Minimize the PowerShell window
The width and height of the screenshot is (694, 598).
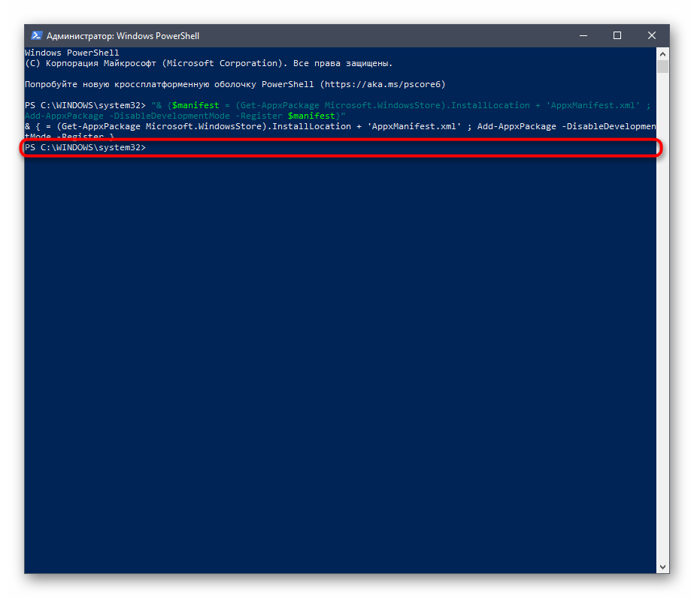click(x=583, y=35)
